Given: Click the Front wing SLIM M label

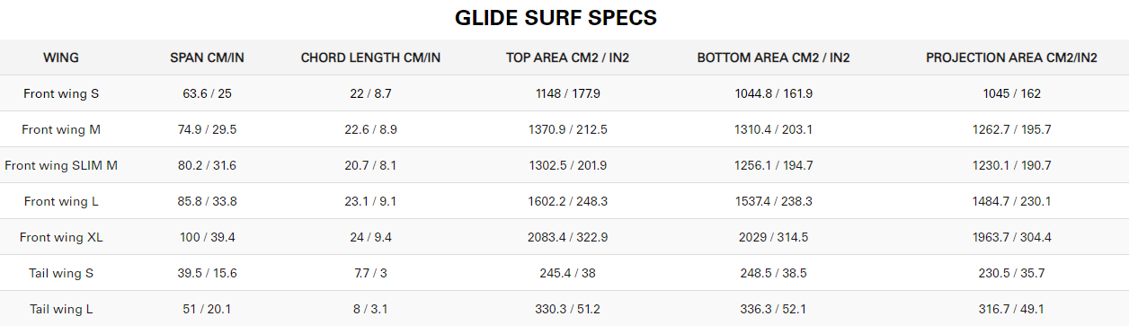Looking at the screenshot, I should (x=61, y=165).
